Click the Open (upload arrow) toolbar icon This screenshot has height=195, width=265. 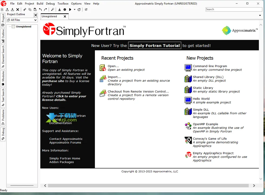(7, 10)
